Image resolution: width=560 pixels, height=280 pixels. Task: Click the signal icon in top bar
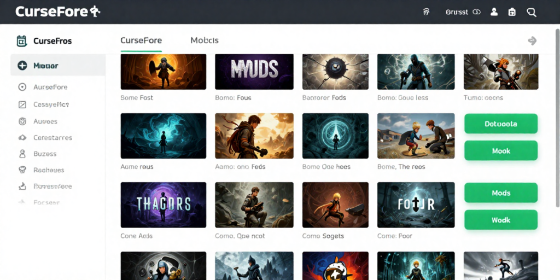click(x=426, y=12)
